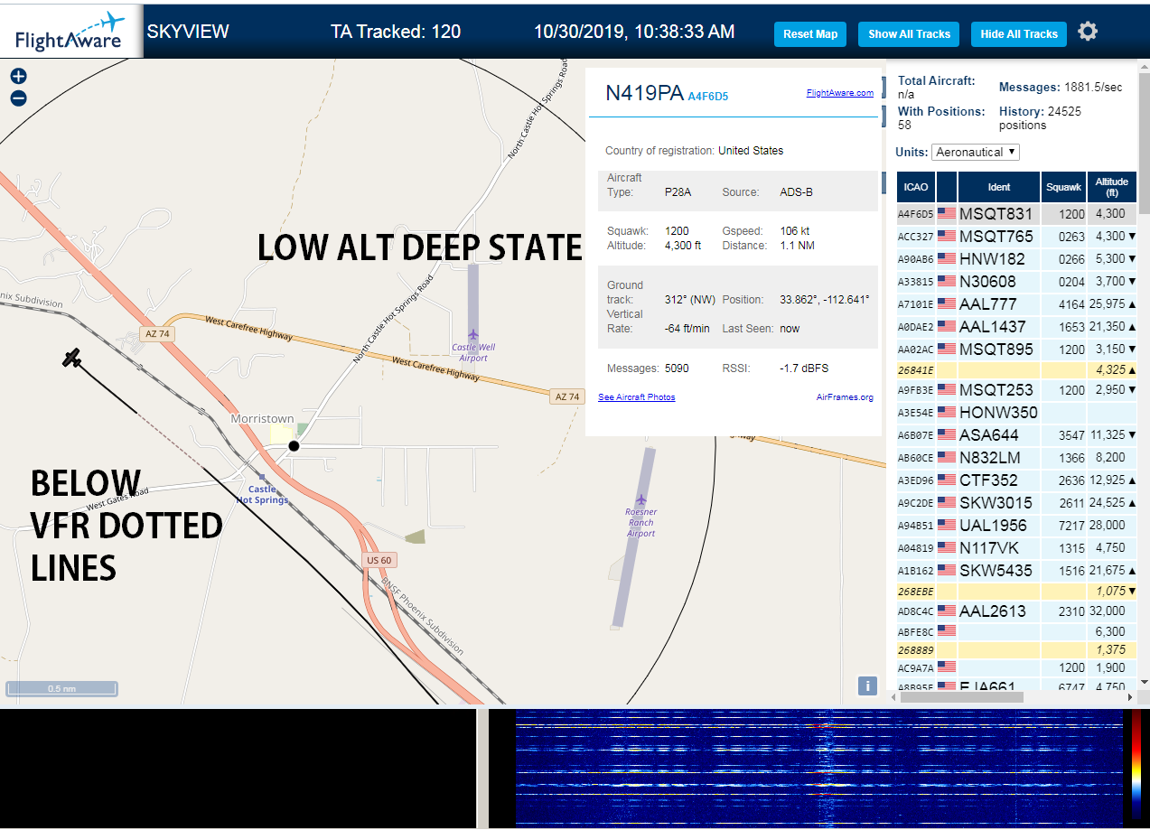The height and width of the screenshot is (830, 1150).
Task: Select the AC9A7A aircraft row
Action: click(x=1017, y=667)
